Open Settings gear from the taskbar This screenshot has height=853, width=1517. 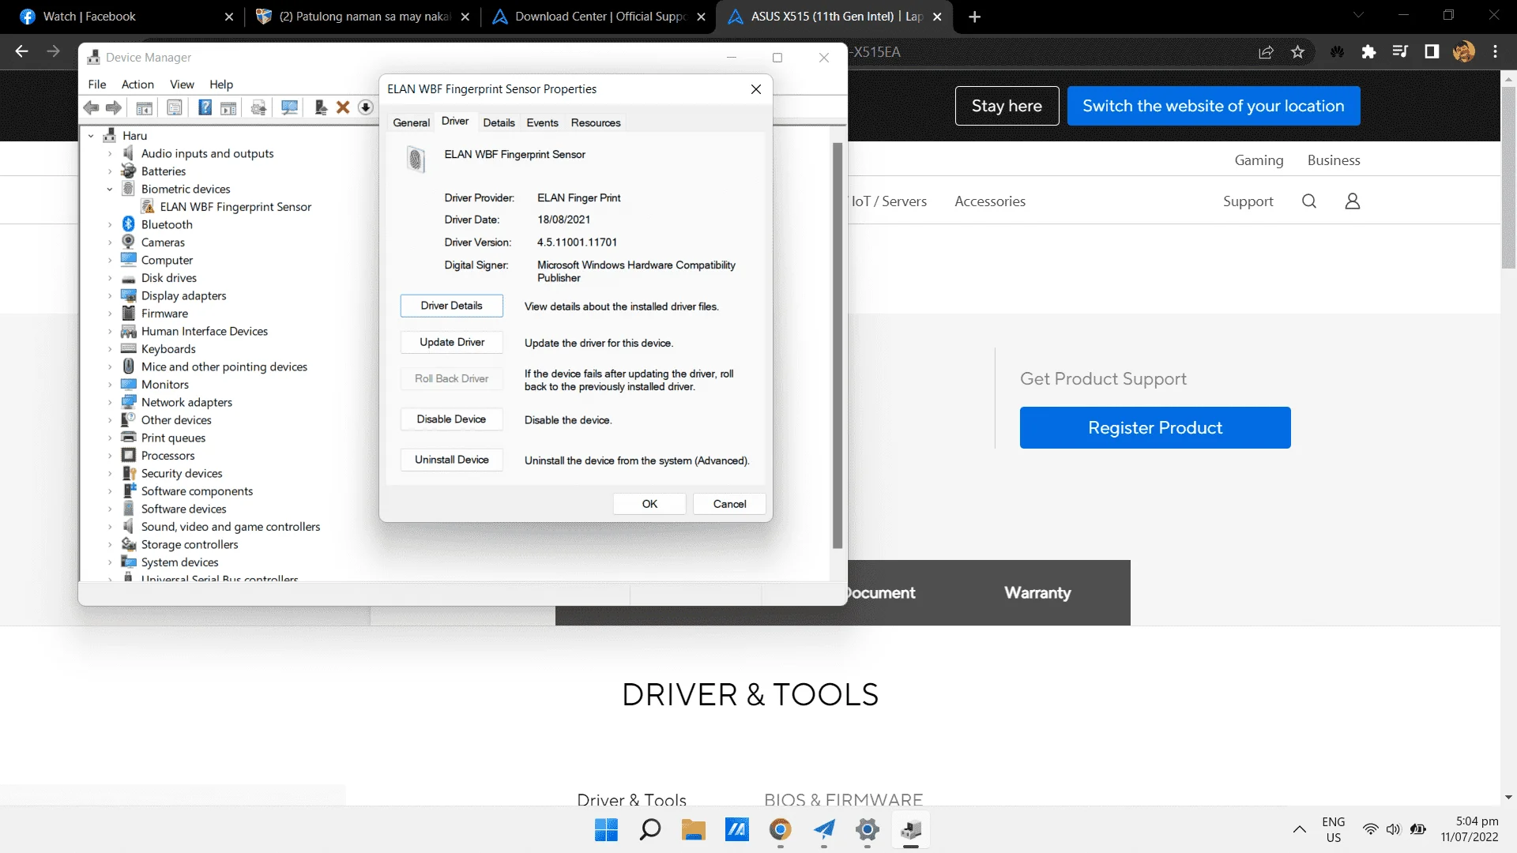click(x=868, y=830)
